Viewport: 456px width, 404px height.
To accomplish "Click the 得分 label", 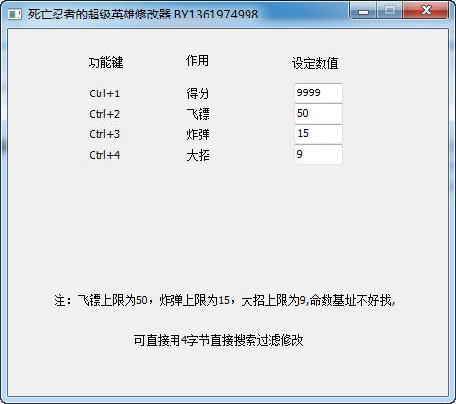I will [198, 93].
